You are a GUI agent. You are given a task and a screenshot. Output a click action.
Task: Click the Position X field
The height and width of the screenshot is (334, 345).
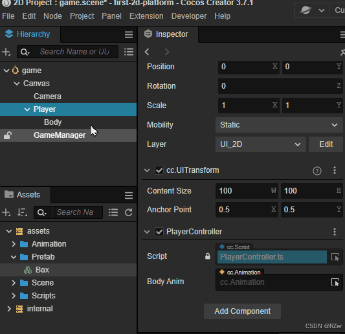click(249, 67)
